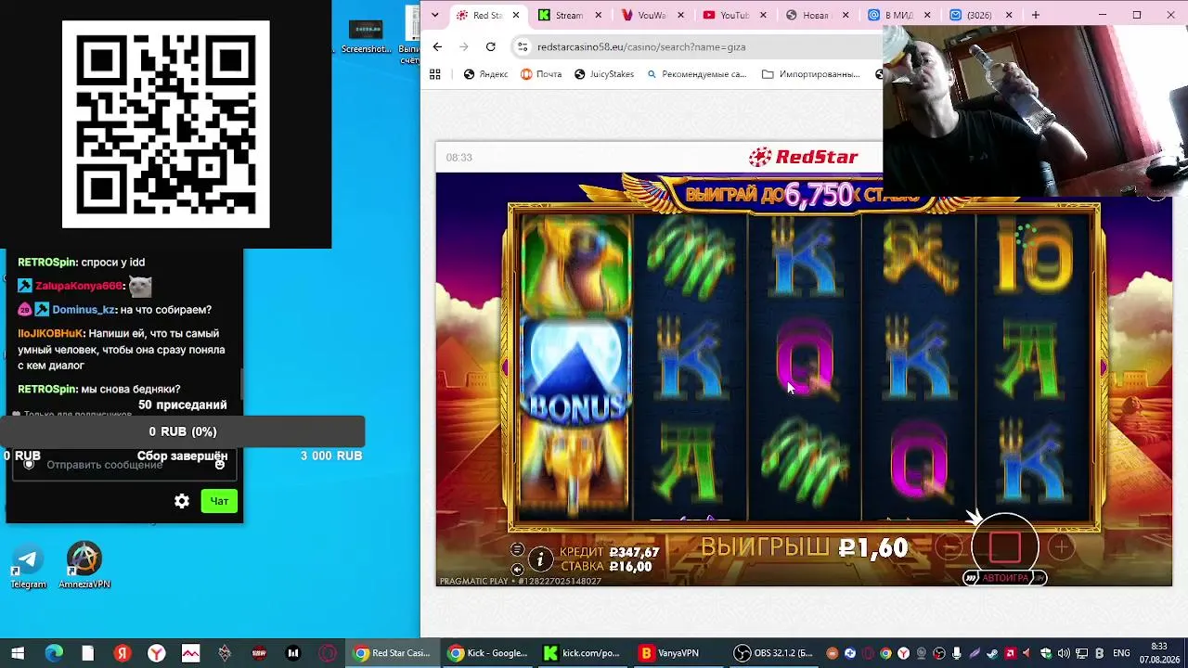This screenshot has height=668, width=1188.
Task: Start autoplay with the АВТОИГРА button
Action: [1005, 578]
